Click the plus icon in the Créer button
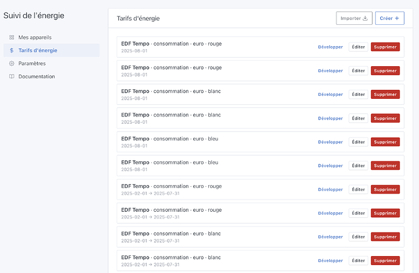This screenshot has width=419, height=273. (x=397, y=18)
